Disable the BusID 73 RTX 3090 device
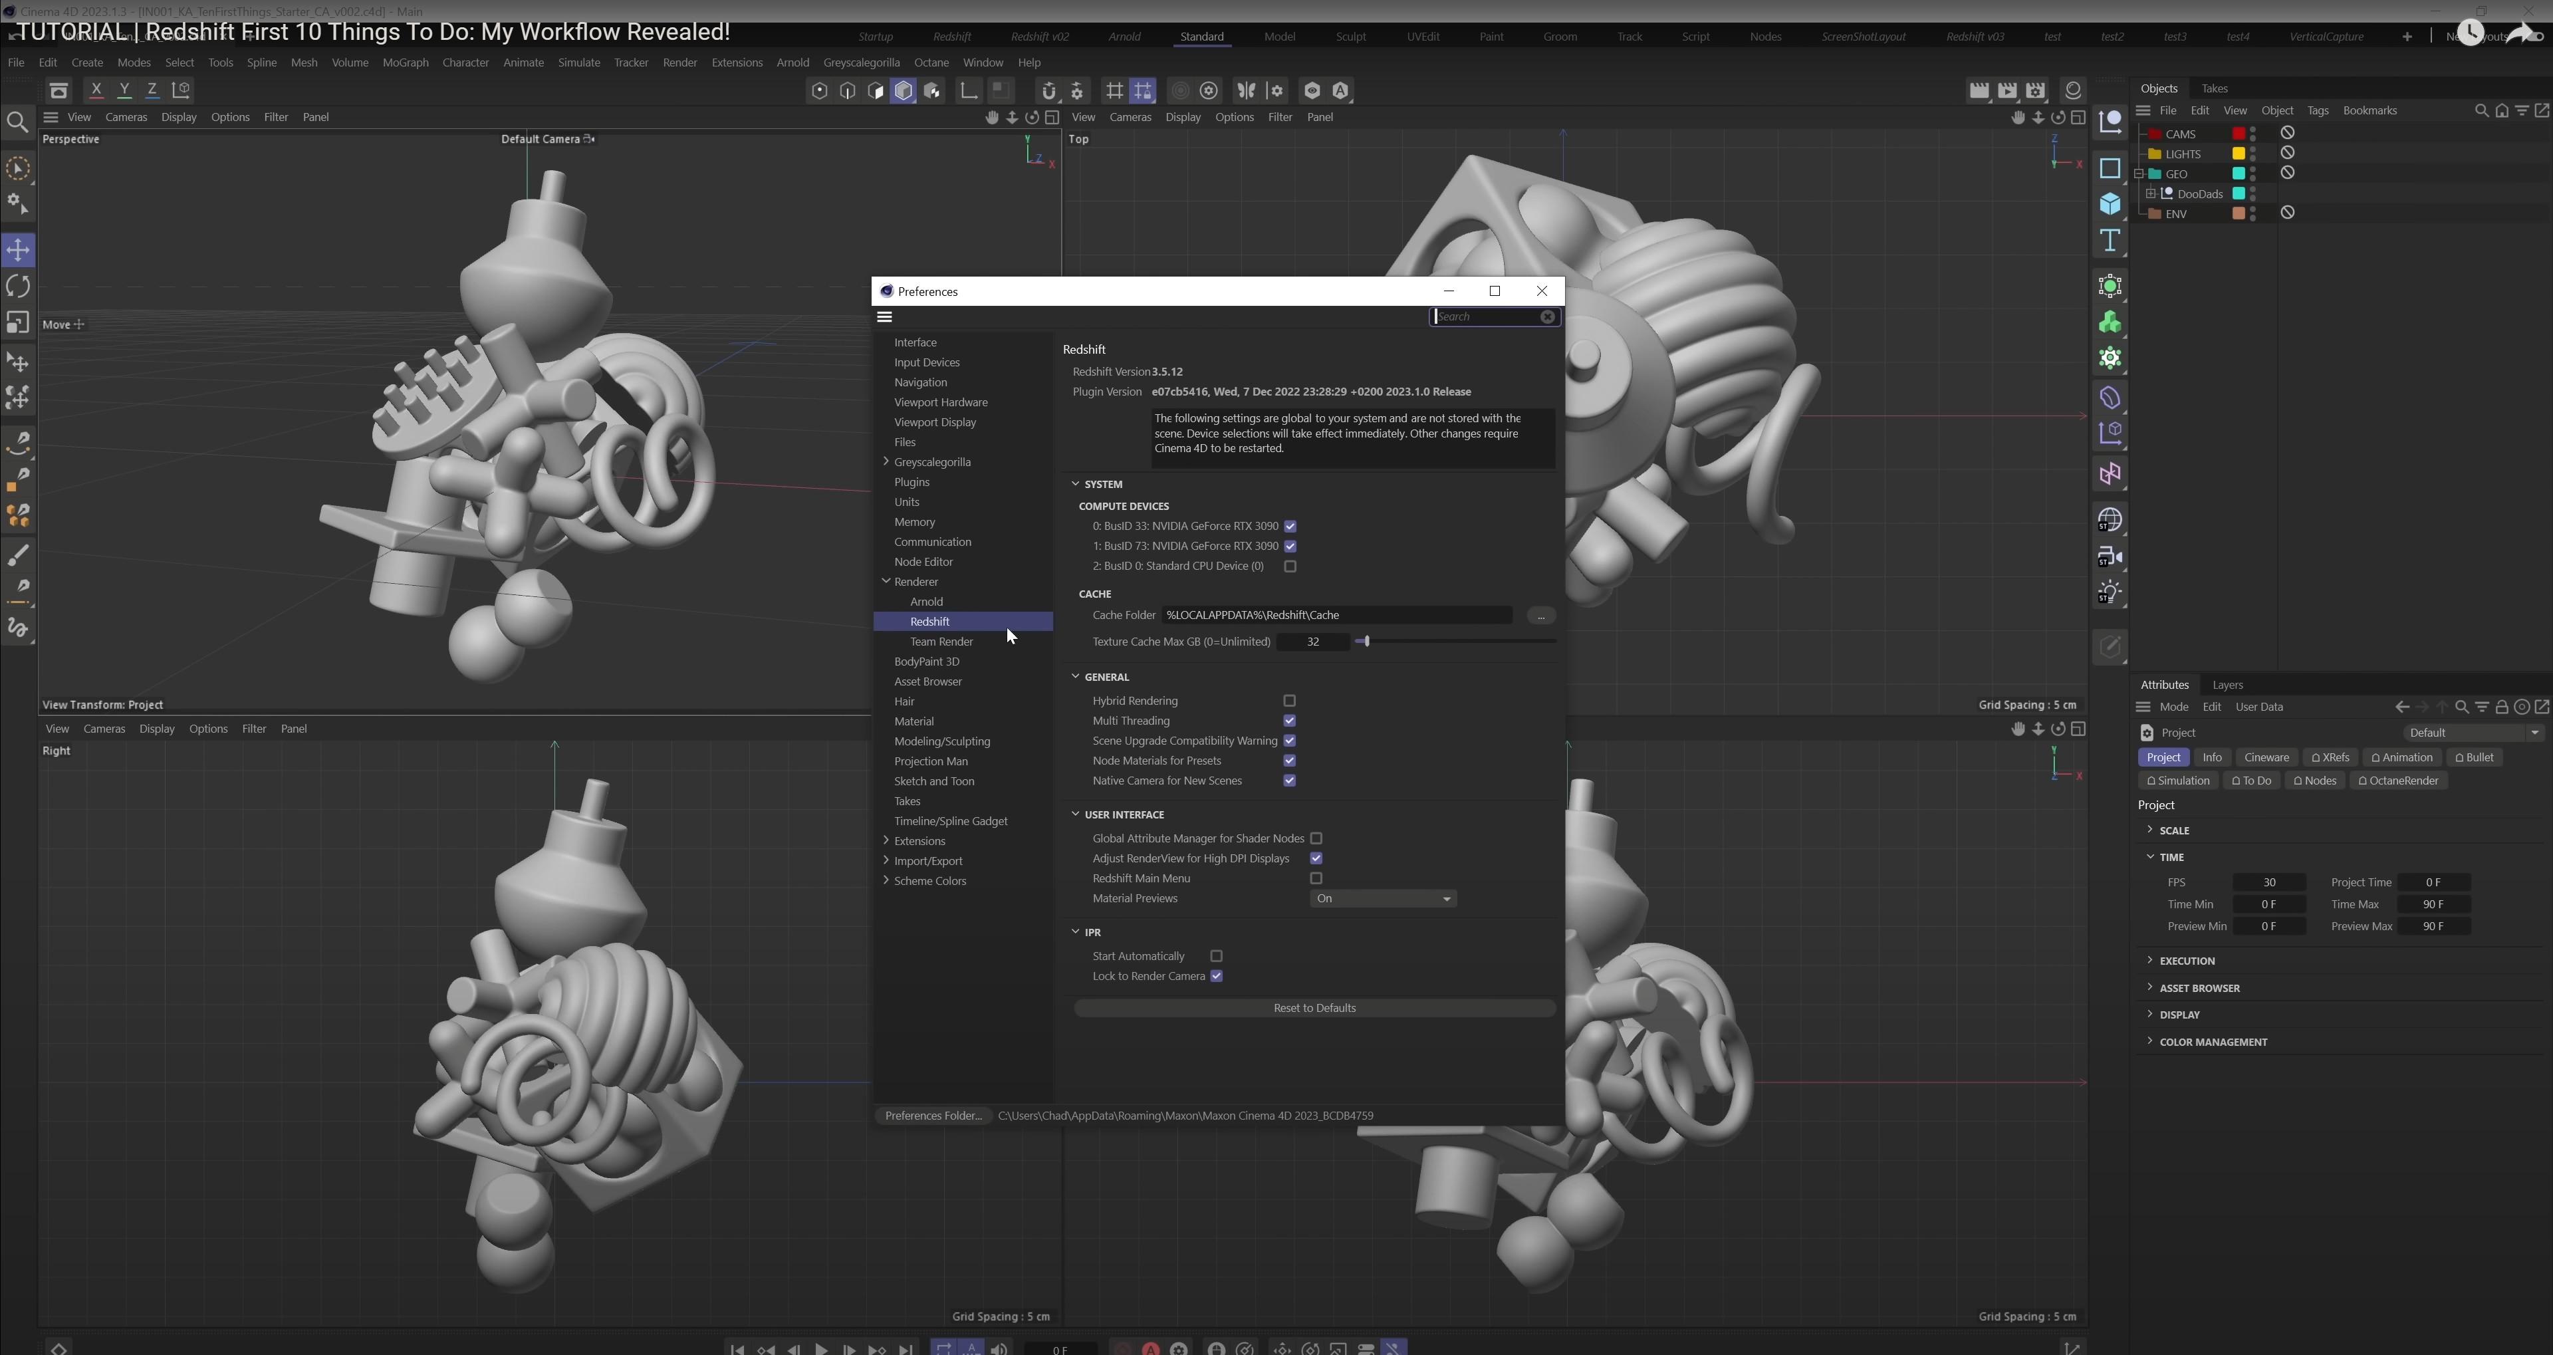Screen dimensions: 2553x1355 tap(1289, 546)
